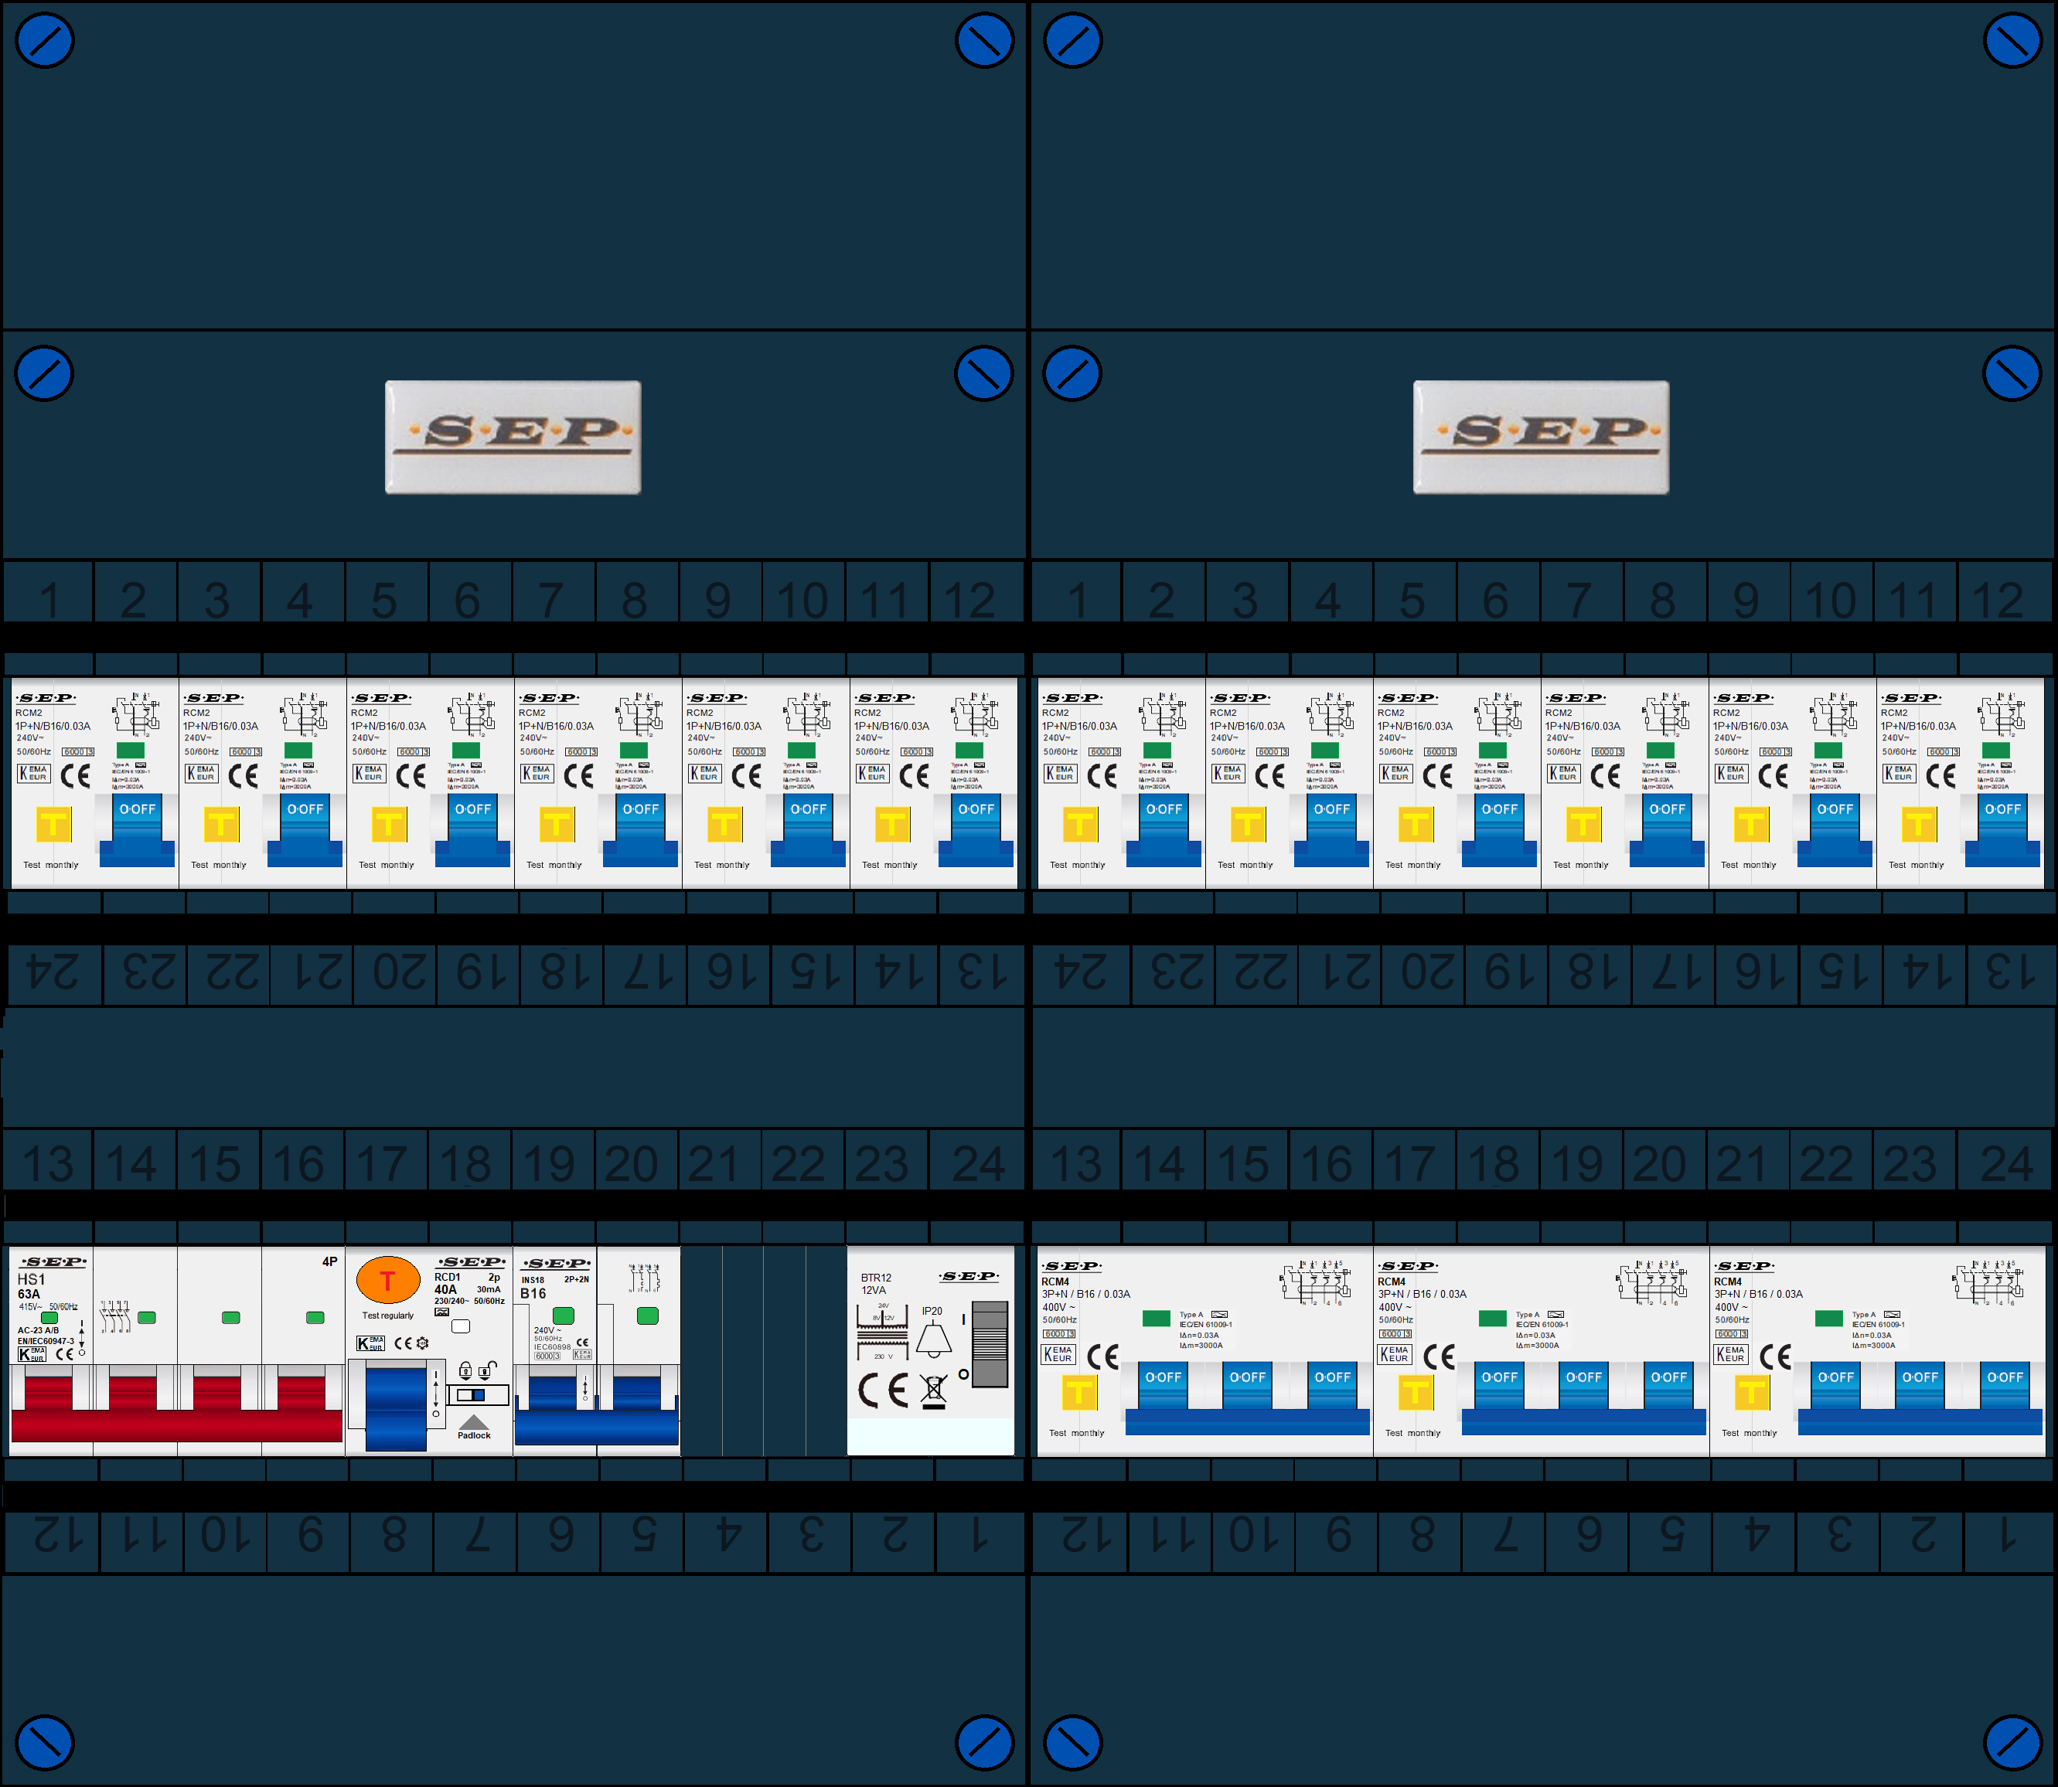The width and height of the screenshot is (2058, 1787).
Task: Click the bell symbol on BTR12 transformer
Action: click(x=934, y=1340)
